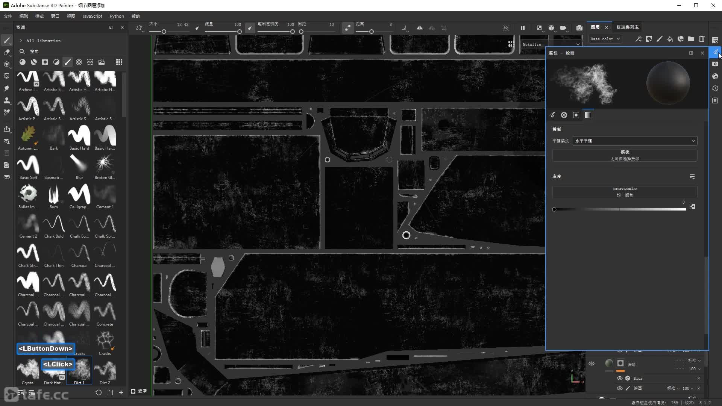Image resolution: width=722 pixels, height=406 pixels.
Task: Click the camera screenshot icon
Action: (x=579, y=28)
